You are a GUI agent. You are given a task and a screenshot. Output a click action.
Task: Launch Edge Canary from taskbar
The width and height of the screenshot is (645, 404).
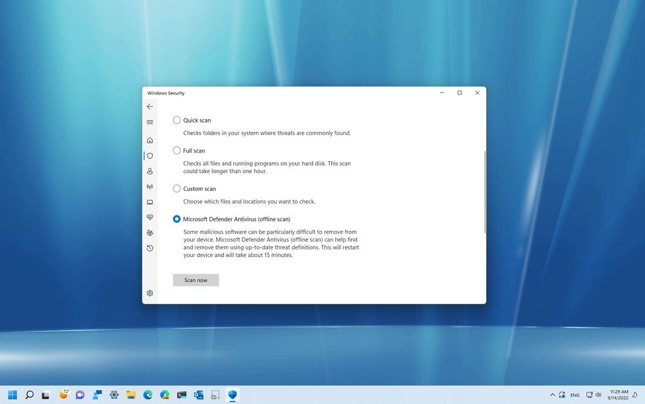(x=164, y=395)
